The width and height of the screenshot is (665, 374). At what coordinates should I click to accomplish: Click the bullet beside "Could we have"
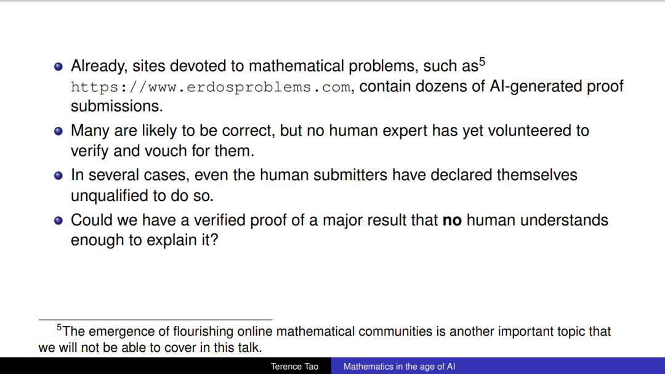(x=58, y=221)
